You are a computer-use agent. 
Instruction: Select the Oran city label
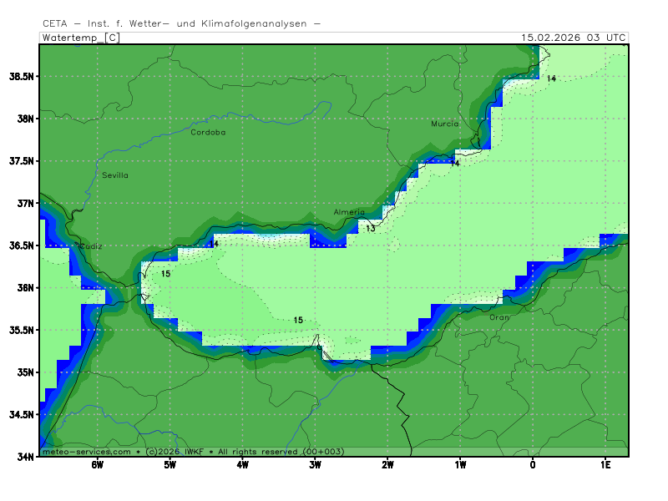[x=498, y=317]
